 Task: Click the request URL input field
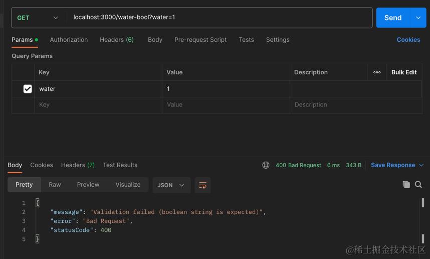point(221,18)
